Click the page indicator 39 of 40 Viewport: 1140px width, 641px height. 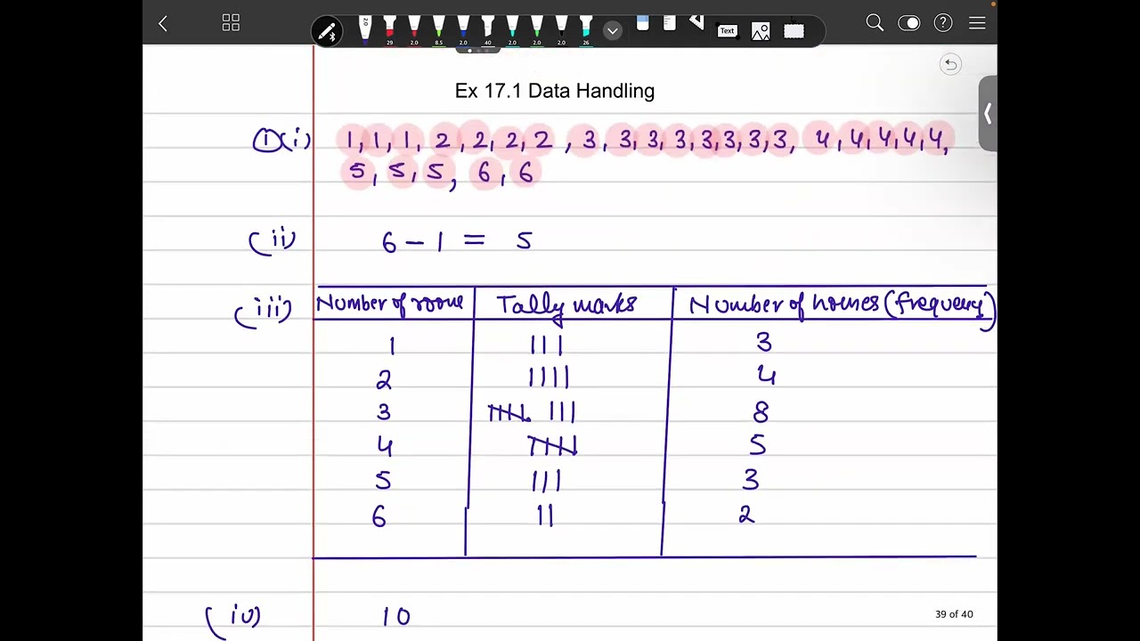coord(954,614)
